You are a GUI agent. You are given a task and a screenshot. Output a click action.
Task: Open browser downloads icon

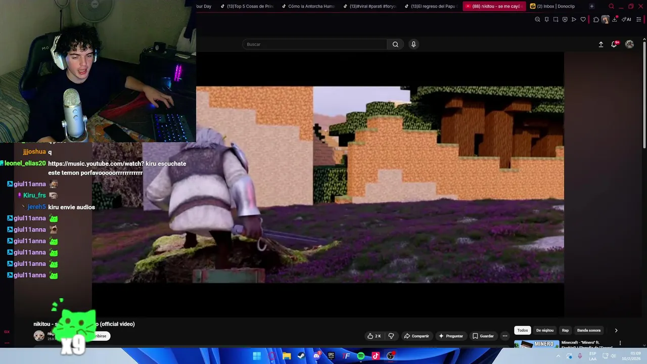[x=615, y=20]
